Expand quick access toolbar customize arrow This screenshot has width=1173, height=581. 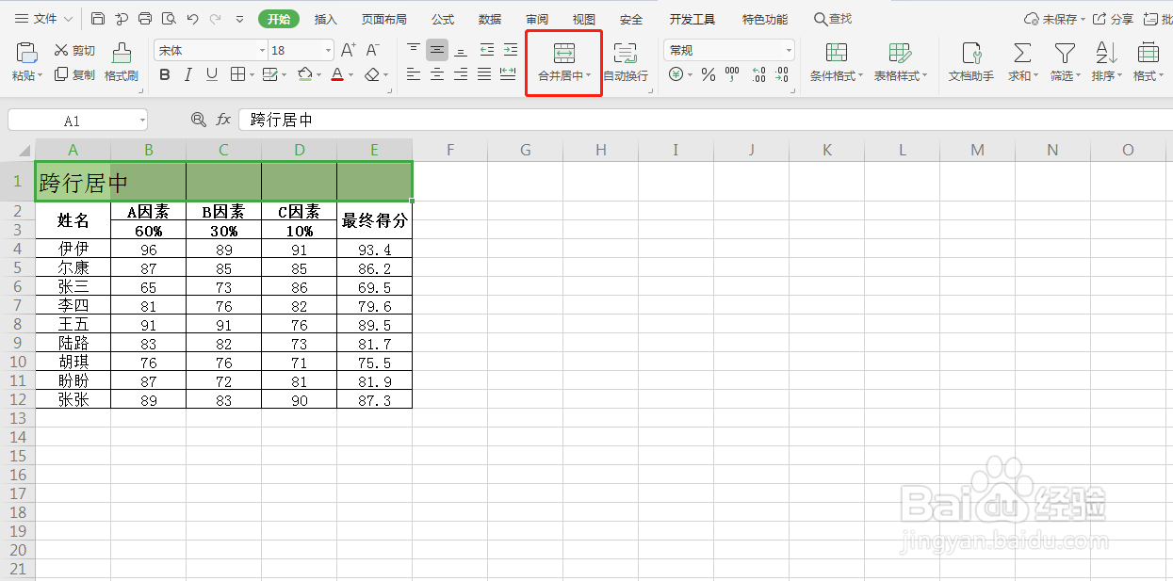tap(239, 19)
